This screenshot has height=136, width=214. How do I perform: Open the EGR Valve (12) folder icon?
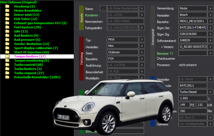click(x=7, y=19)
